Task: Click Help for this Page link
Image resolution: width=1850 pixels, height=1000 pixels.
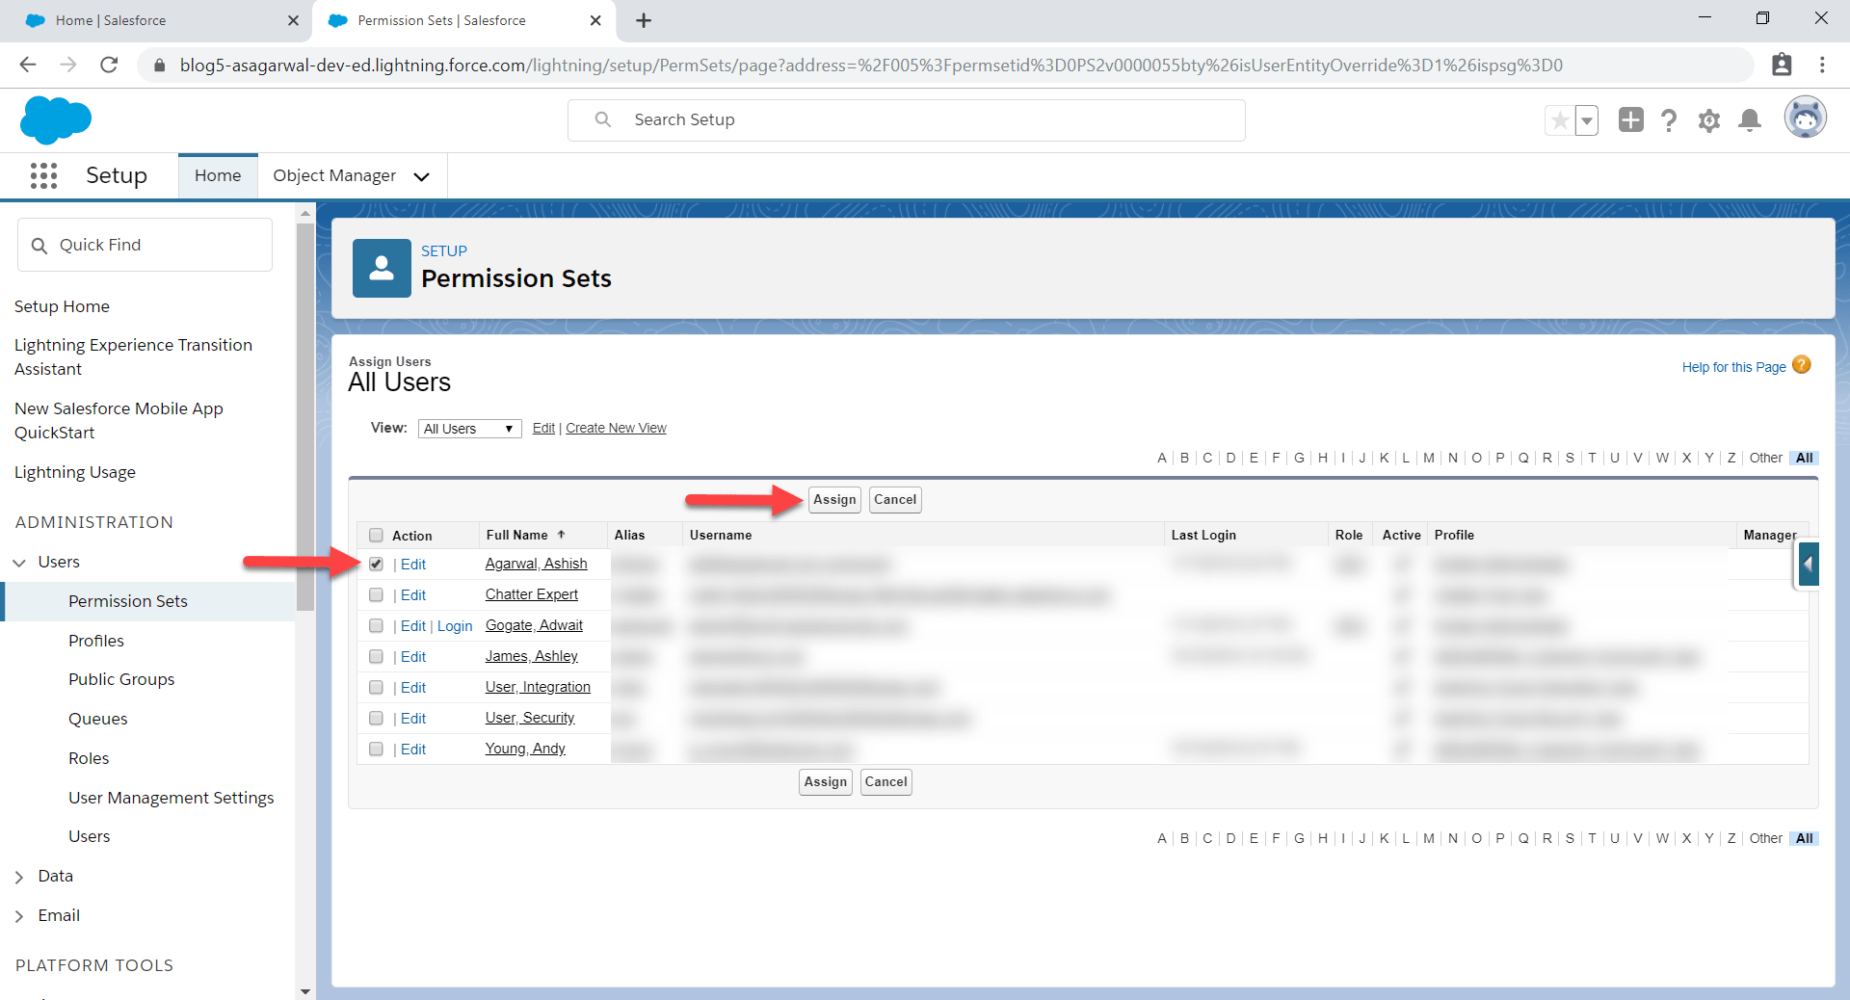Action: point(1733,367)
